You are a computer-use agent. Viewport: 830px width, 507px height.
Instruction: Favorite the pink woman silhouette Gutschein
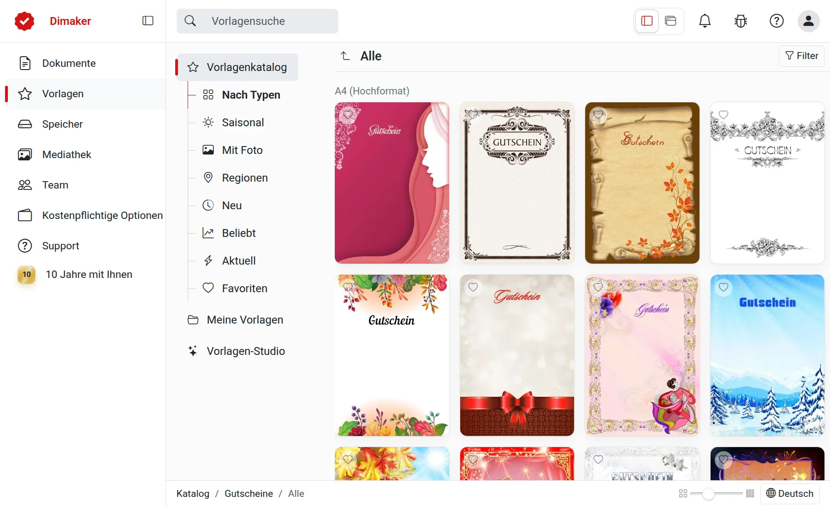(348, 115)
